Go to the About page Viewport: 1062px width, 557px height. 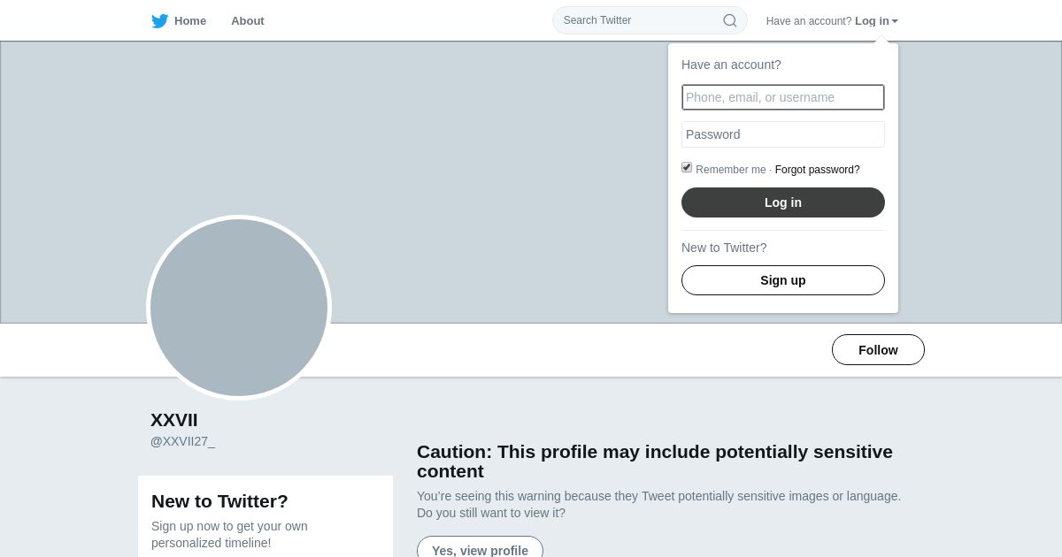248,21
